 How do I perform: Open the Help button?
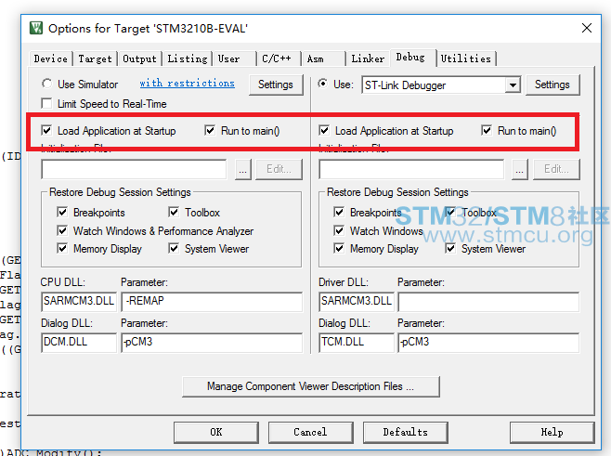click(x=552, y=432)
